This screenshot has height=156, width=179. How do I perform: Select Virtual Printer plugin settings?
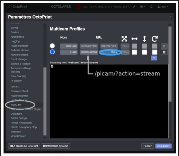18,136
